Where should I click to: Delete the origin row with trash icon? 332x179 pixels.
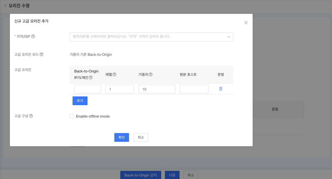pos(220,89)
